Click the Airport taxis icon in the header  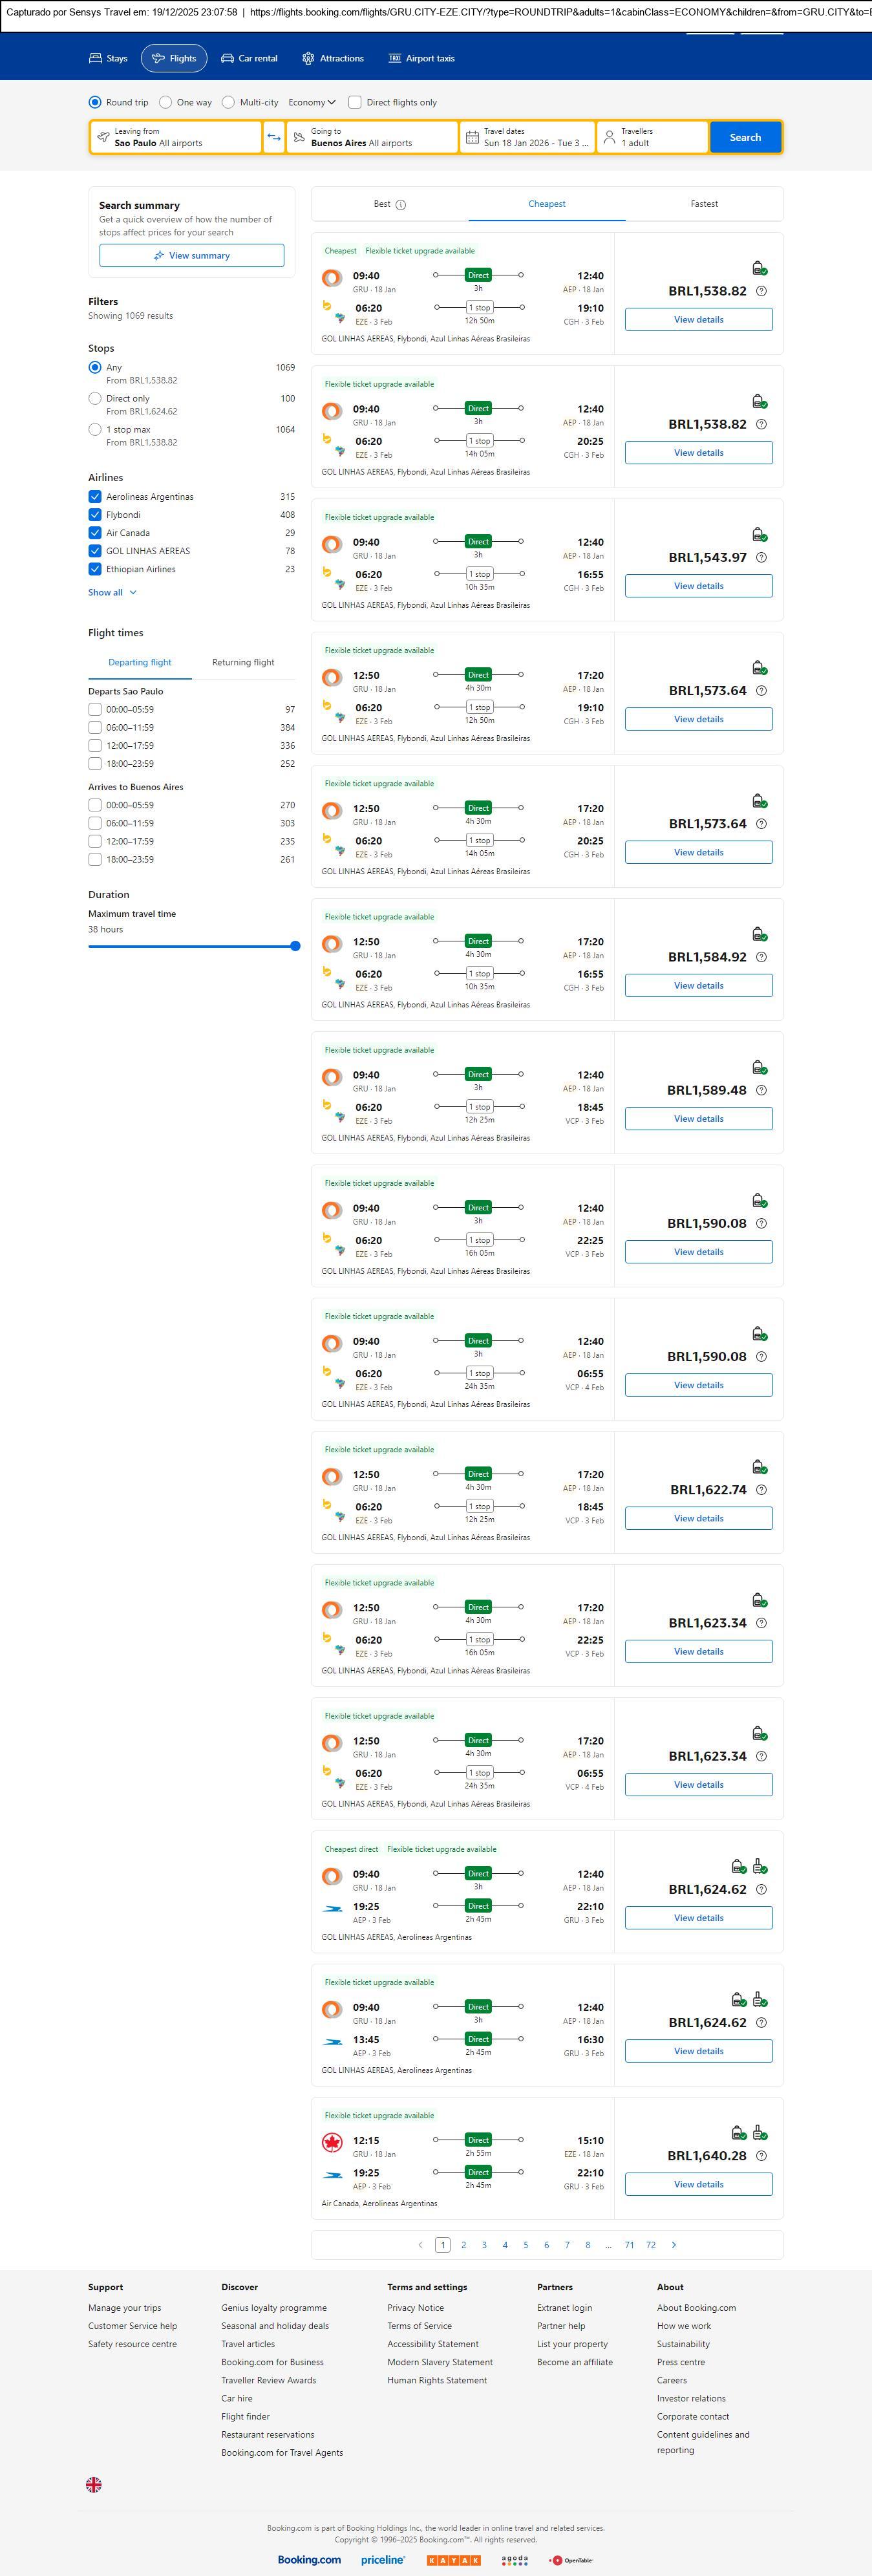coord(395,59)
